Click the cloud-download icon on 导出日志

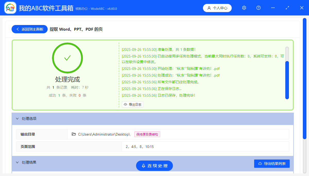click(x=125, y=104)
